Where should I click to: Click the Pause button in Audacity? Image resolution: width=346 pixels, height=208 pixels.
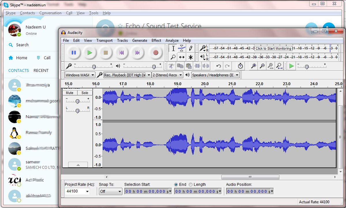(x=74, y=53)
